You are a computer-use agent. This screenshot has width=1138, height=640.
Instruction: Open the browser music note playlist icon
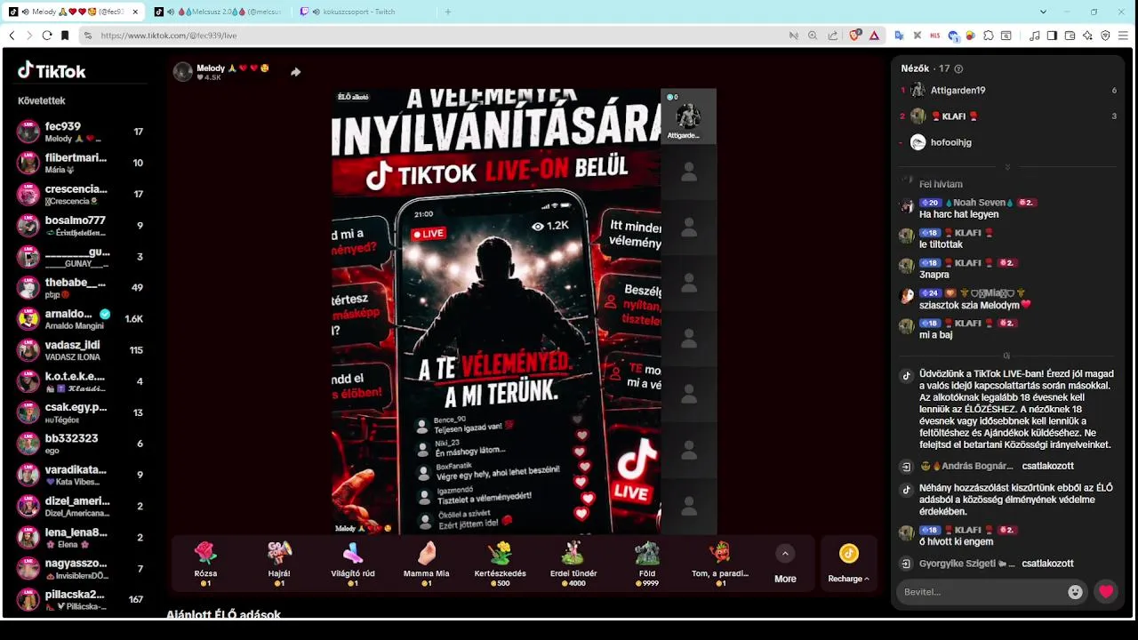point(1034,36)
